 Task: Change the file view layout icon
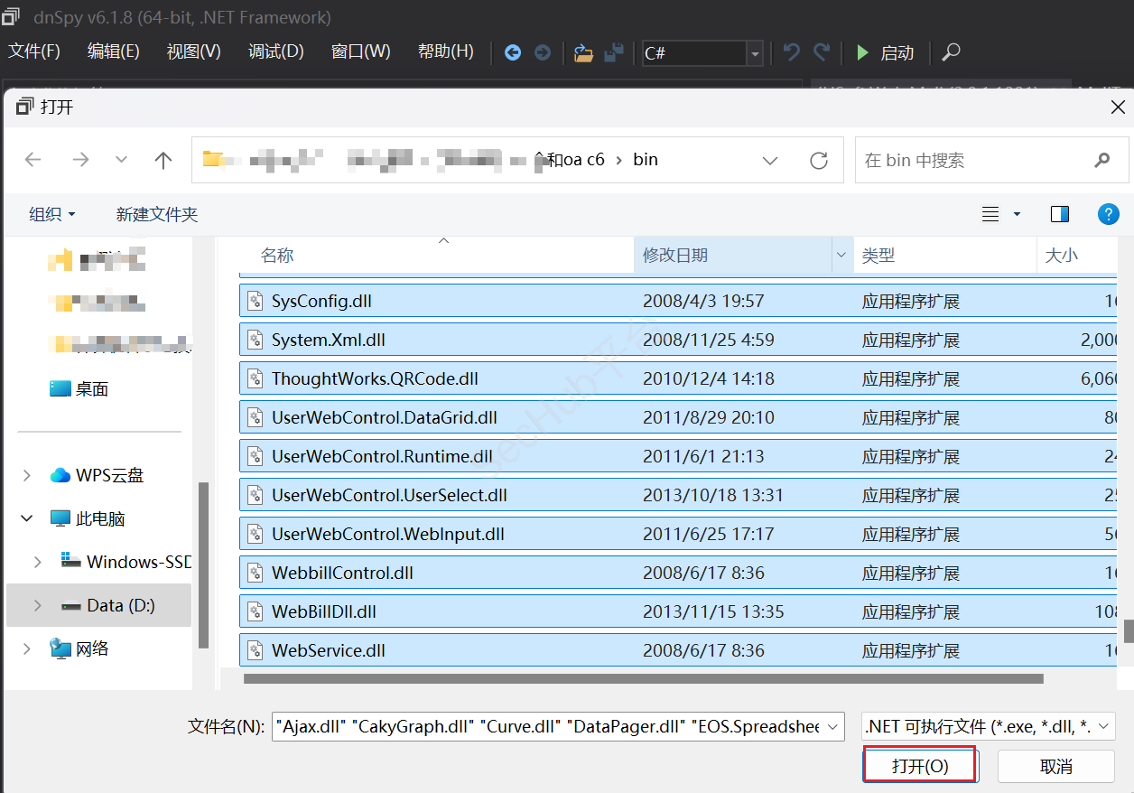coord(990,214)
